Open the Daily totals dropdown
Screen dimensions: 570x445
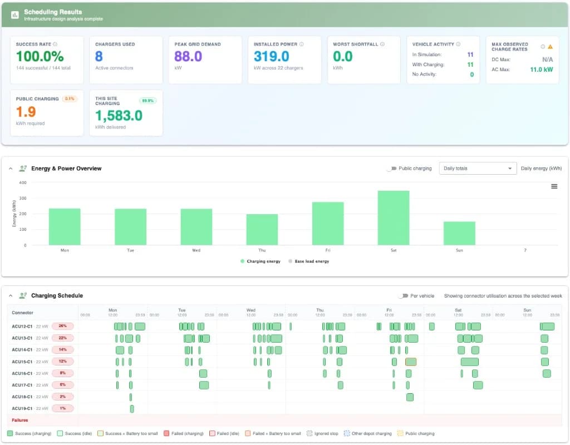tap(478, 168)
